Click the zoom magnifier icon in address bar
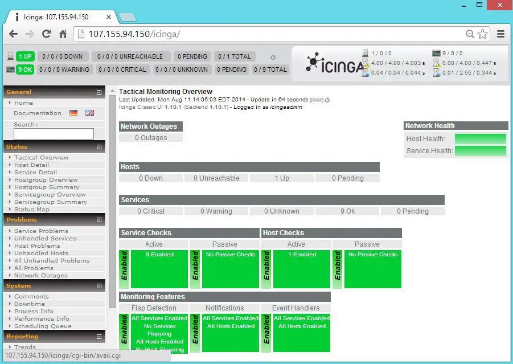513x364 pixels. 470,34
